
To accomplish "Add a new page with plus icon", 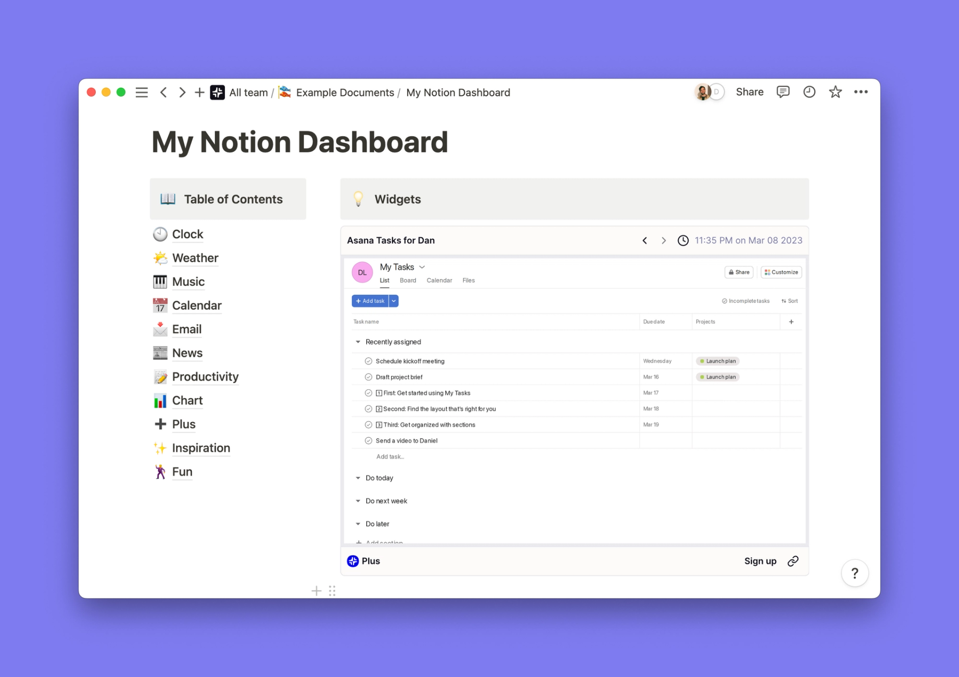I will (199, 92).
